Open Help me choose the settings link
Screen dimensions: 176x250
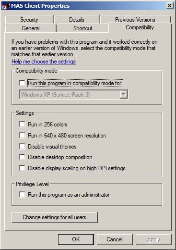[44, 62]
